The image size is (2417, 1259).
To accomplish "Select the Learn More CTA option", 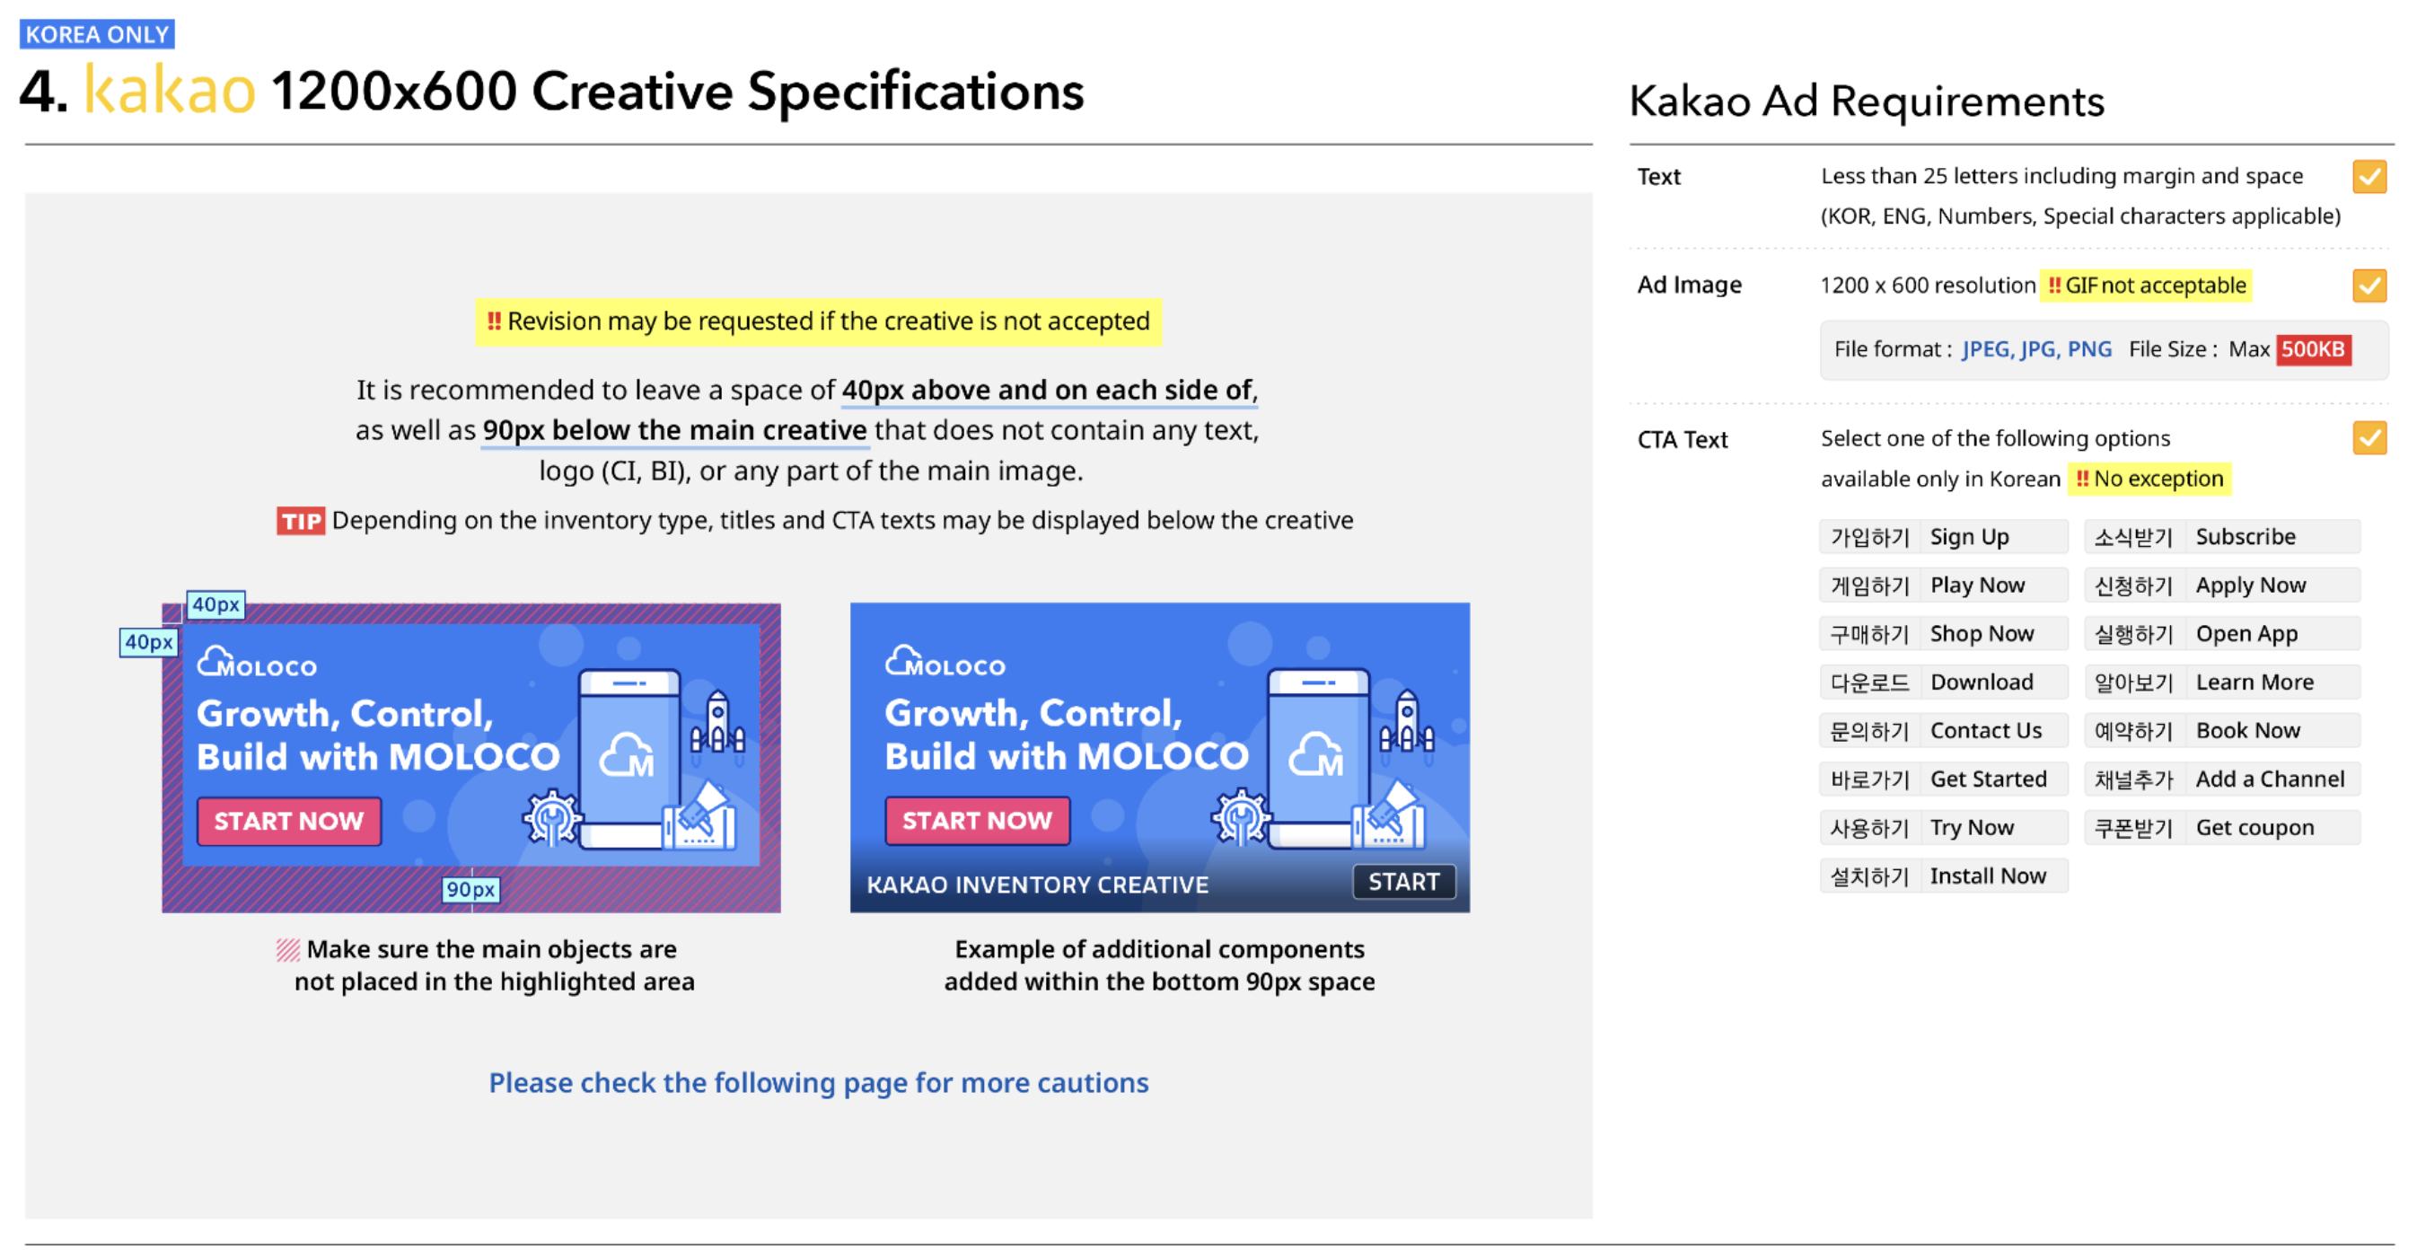I will [2222, 682].
